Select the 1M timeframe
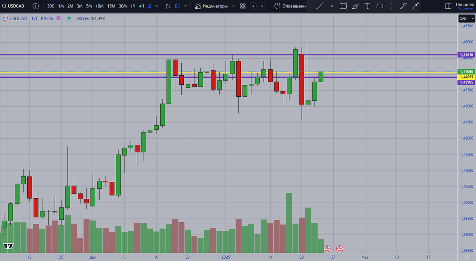The image size is (476, 261). click(x=61, y=6)
